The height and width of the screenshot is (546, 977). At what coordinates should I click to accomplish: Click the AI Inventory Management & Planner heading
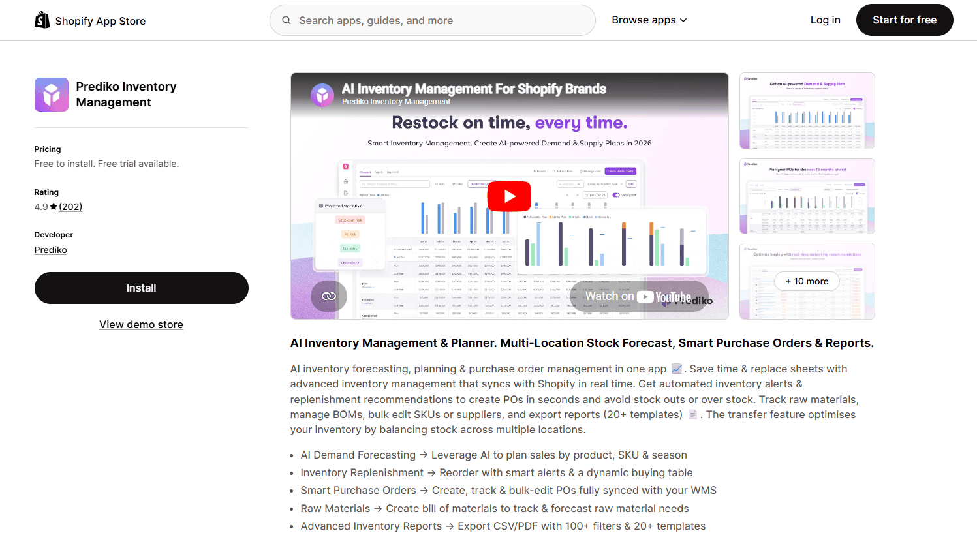(582, 343)
